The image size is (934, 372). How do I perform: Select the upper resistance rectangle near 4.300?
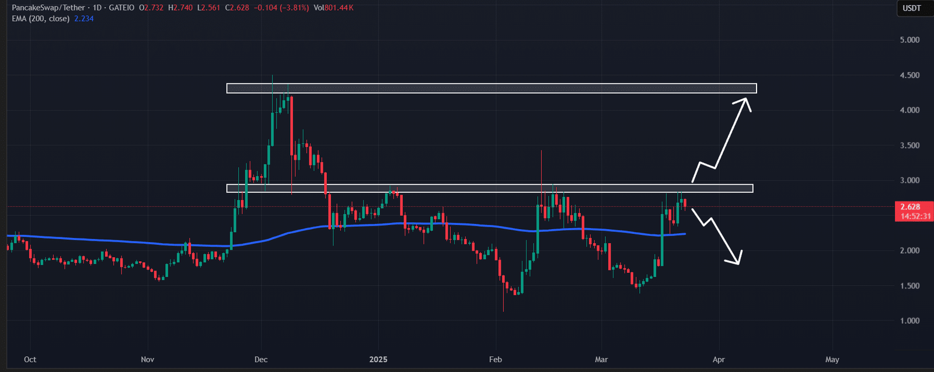[x=491, y=88]
